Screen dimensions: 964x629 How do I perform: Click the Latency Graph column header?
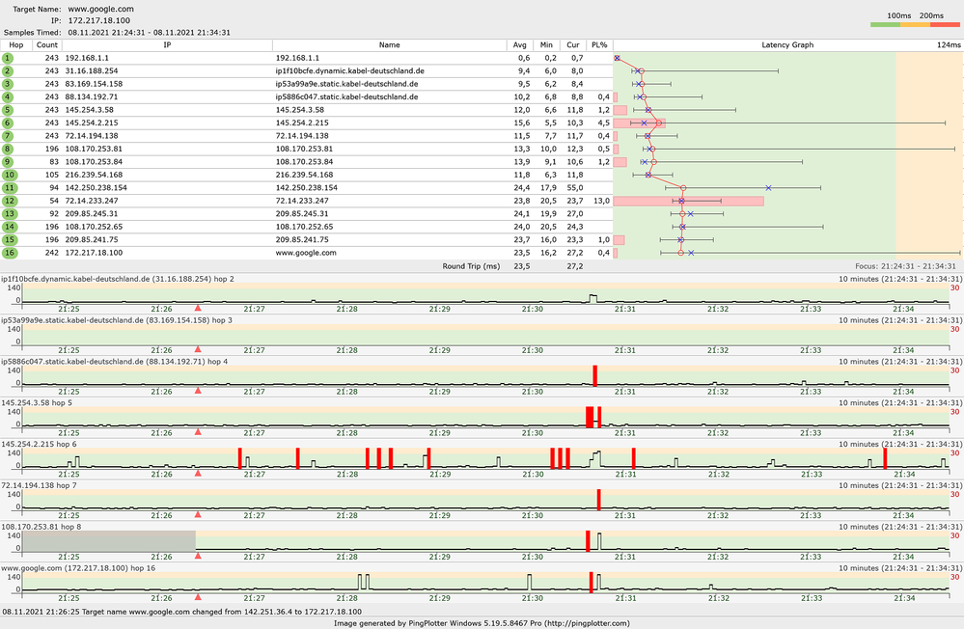[x=787, y=45]
